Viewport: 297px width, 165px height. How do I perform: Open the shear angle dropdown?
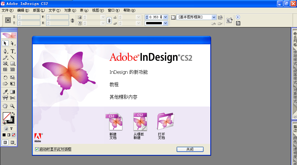pyautogui.click(x=138, y=23)
